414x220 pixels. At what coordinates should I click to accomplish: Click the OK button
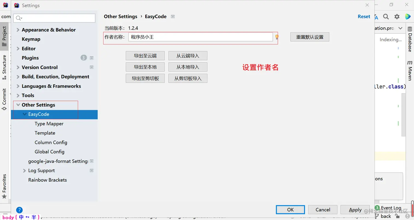[290, 210]
